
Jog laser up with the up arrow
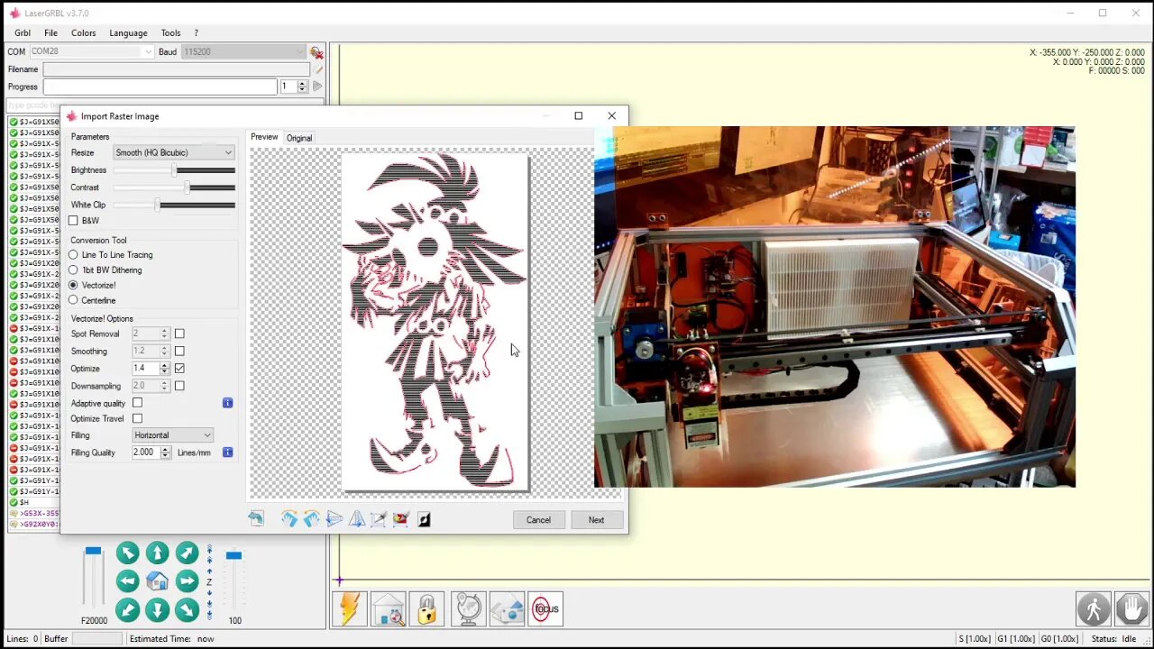click(157, 553)
